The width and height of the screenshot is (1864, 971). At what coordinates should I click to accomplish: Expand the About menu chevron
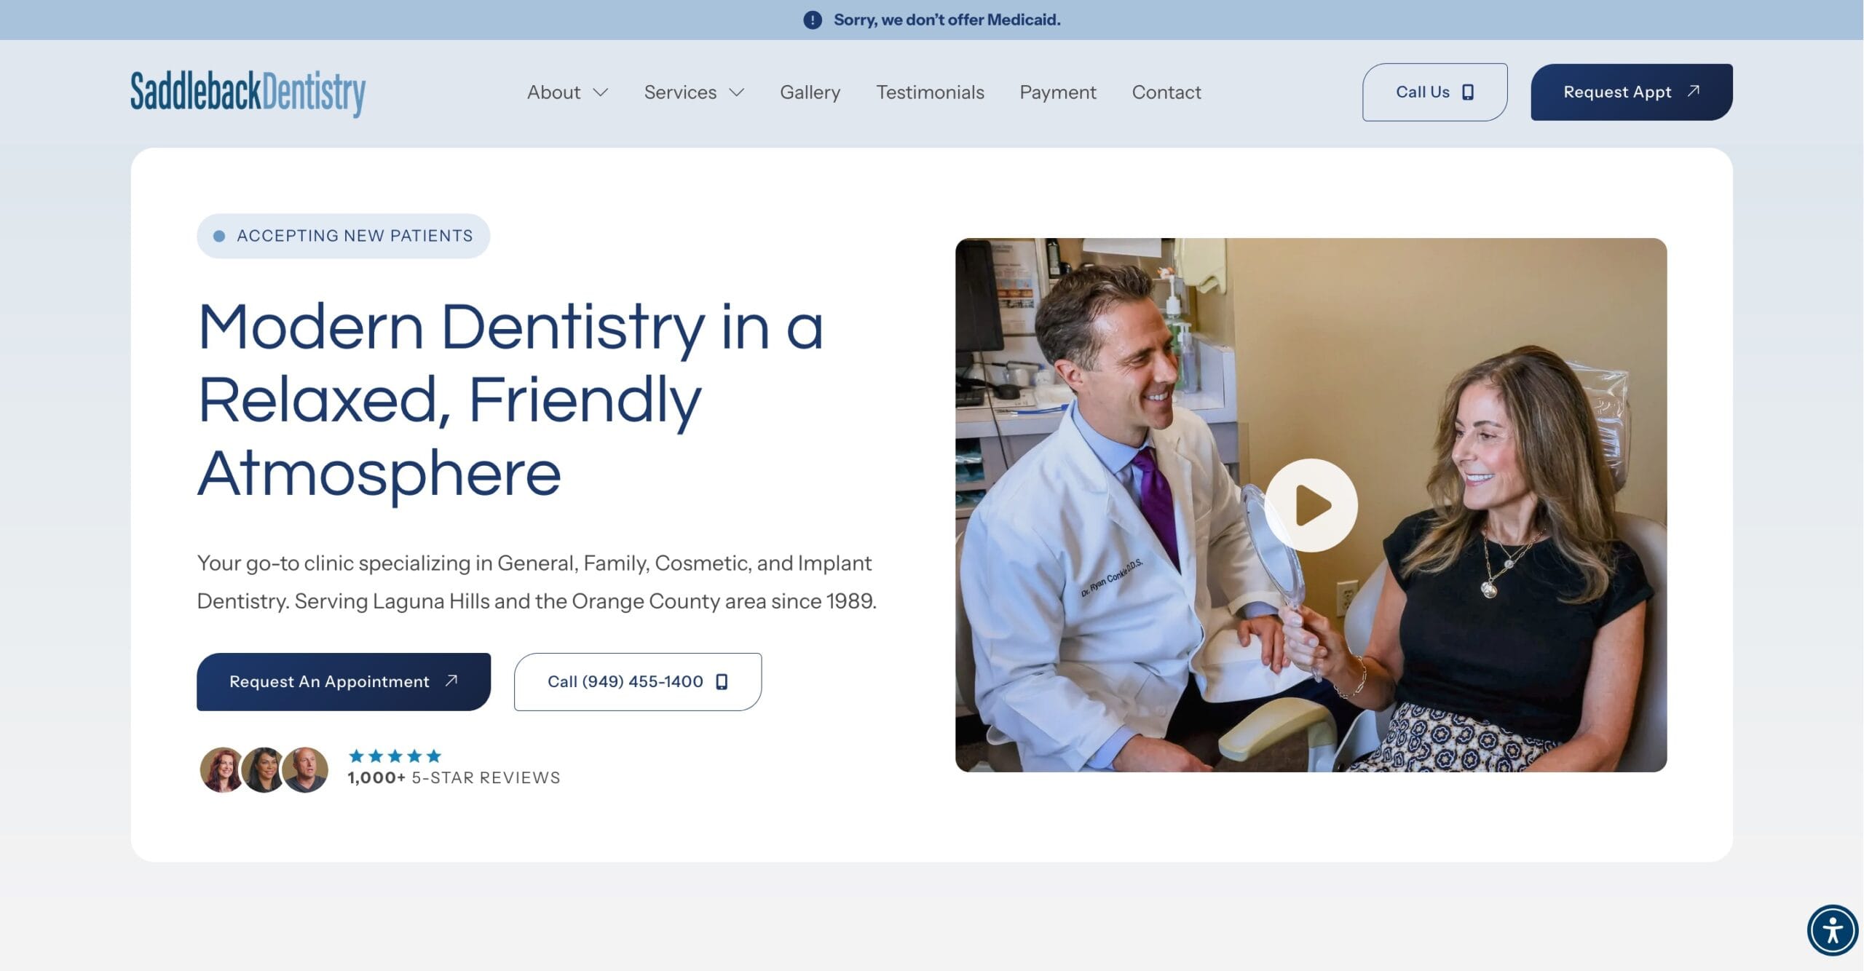tap(601, 92)
